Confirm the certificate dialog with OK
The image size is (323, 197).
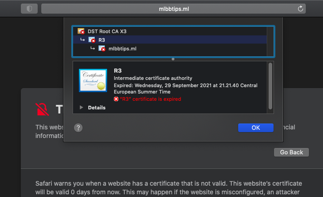click(x=256, y=128)
